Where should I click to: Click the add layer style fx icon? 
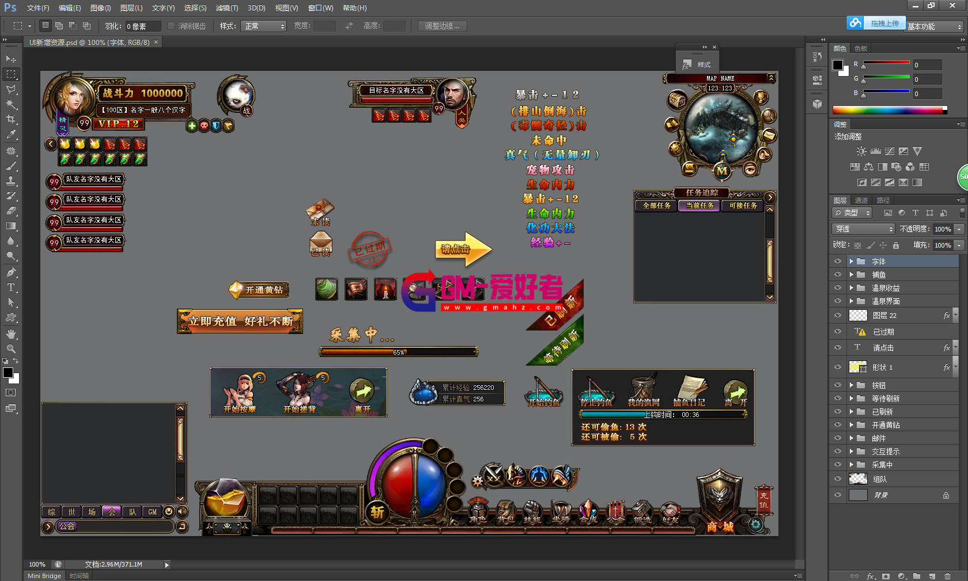click(871, 576)
